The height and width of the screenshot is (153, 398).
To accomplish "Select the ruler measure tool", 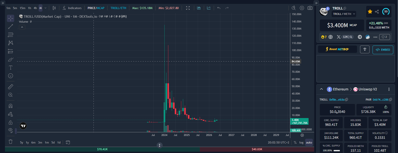I will (10, 87).
